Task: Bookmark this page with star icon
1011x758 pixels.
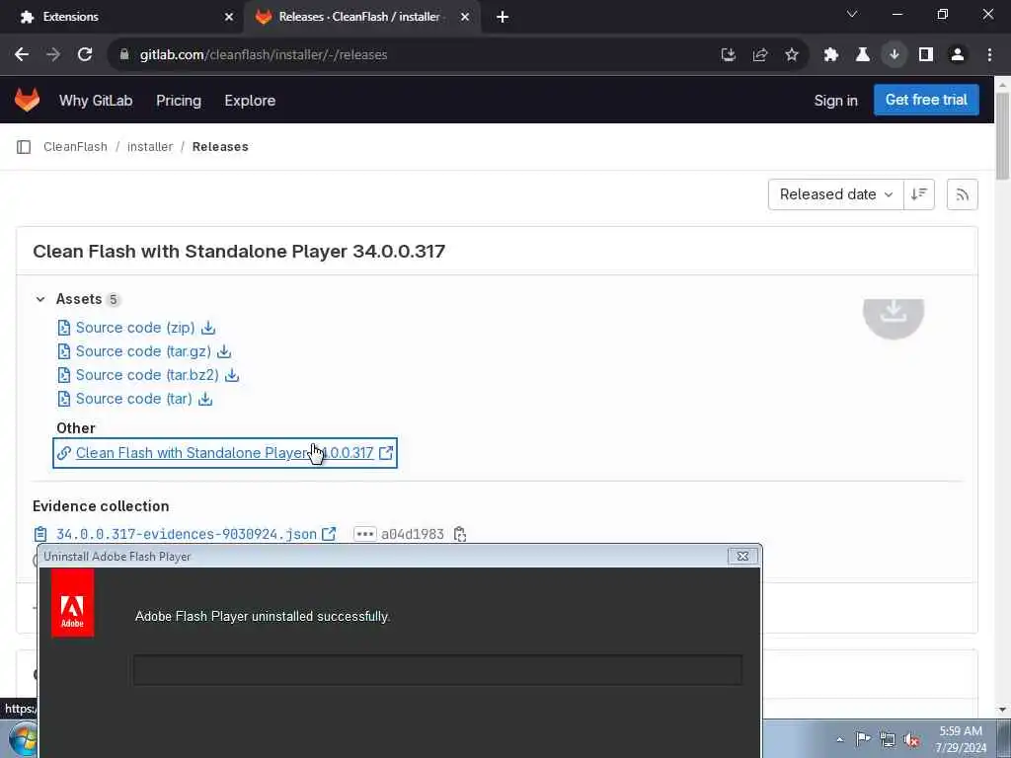Action: pyautogui.click(x=792, y=55)
